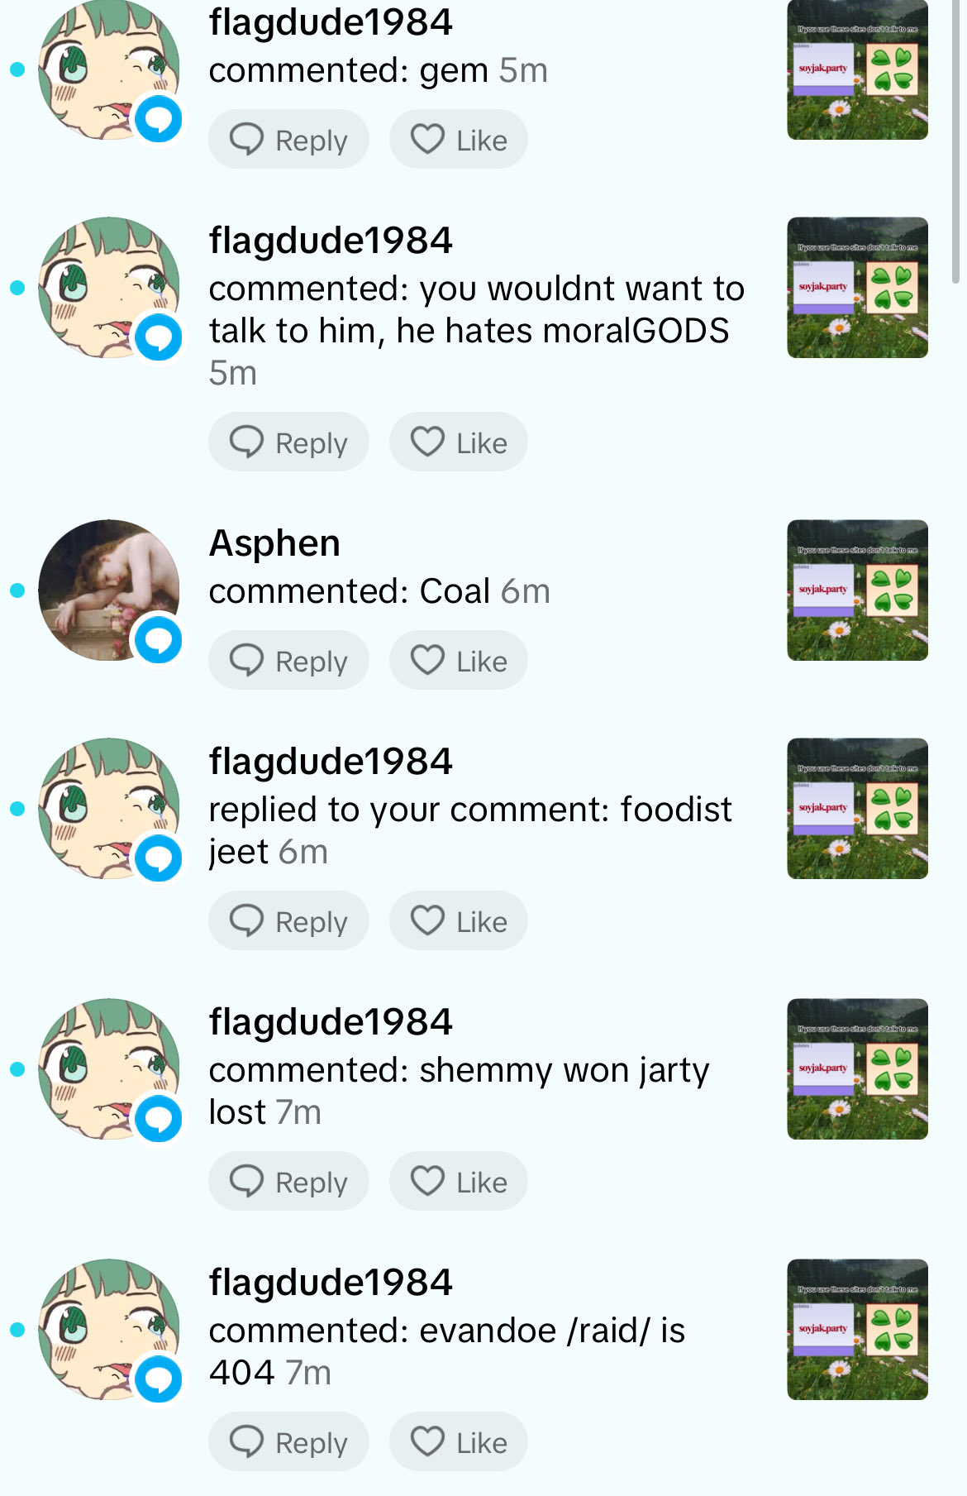
Task: Like the "evandoe /raid/ is 404" comment
Action: 459,1442
